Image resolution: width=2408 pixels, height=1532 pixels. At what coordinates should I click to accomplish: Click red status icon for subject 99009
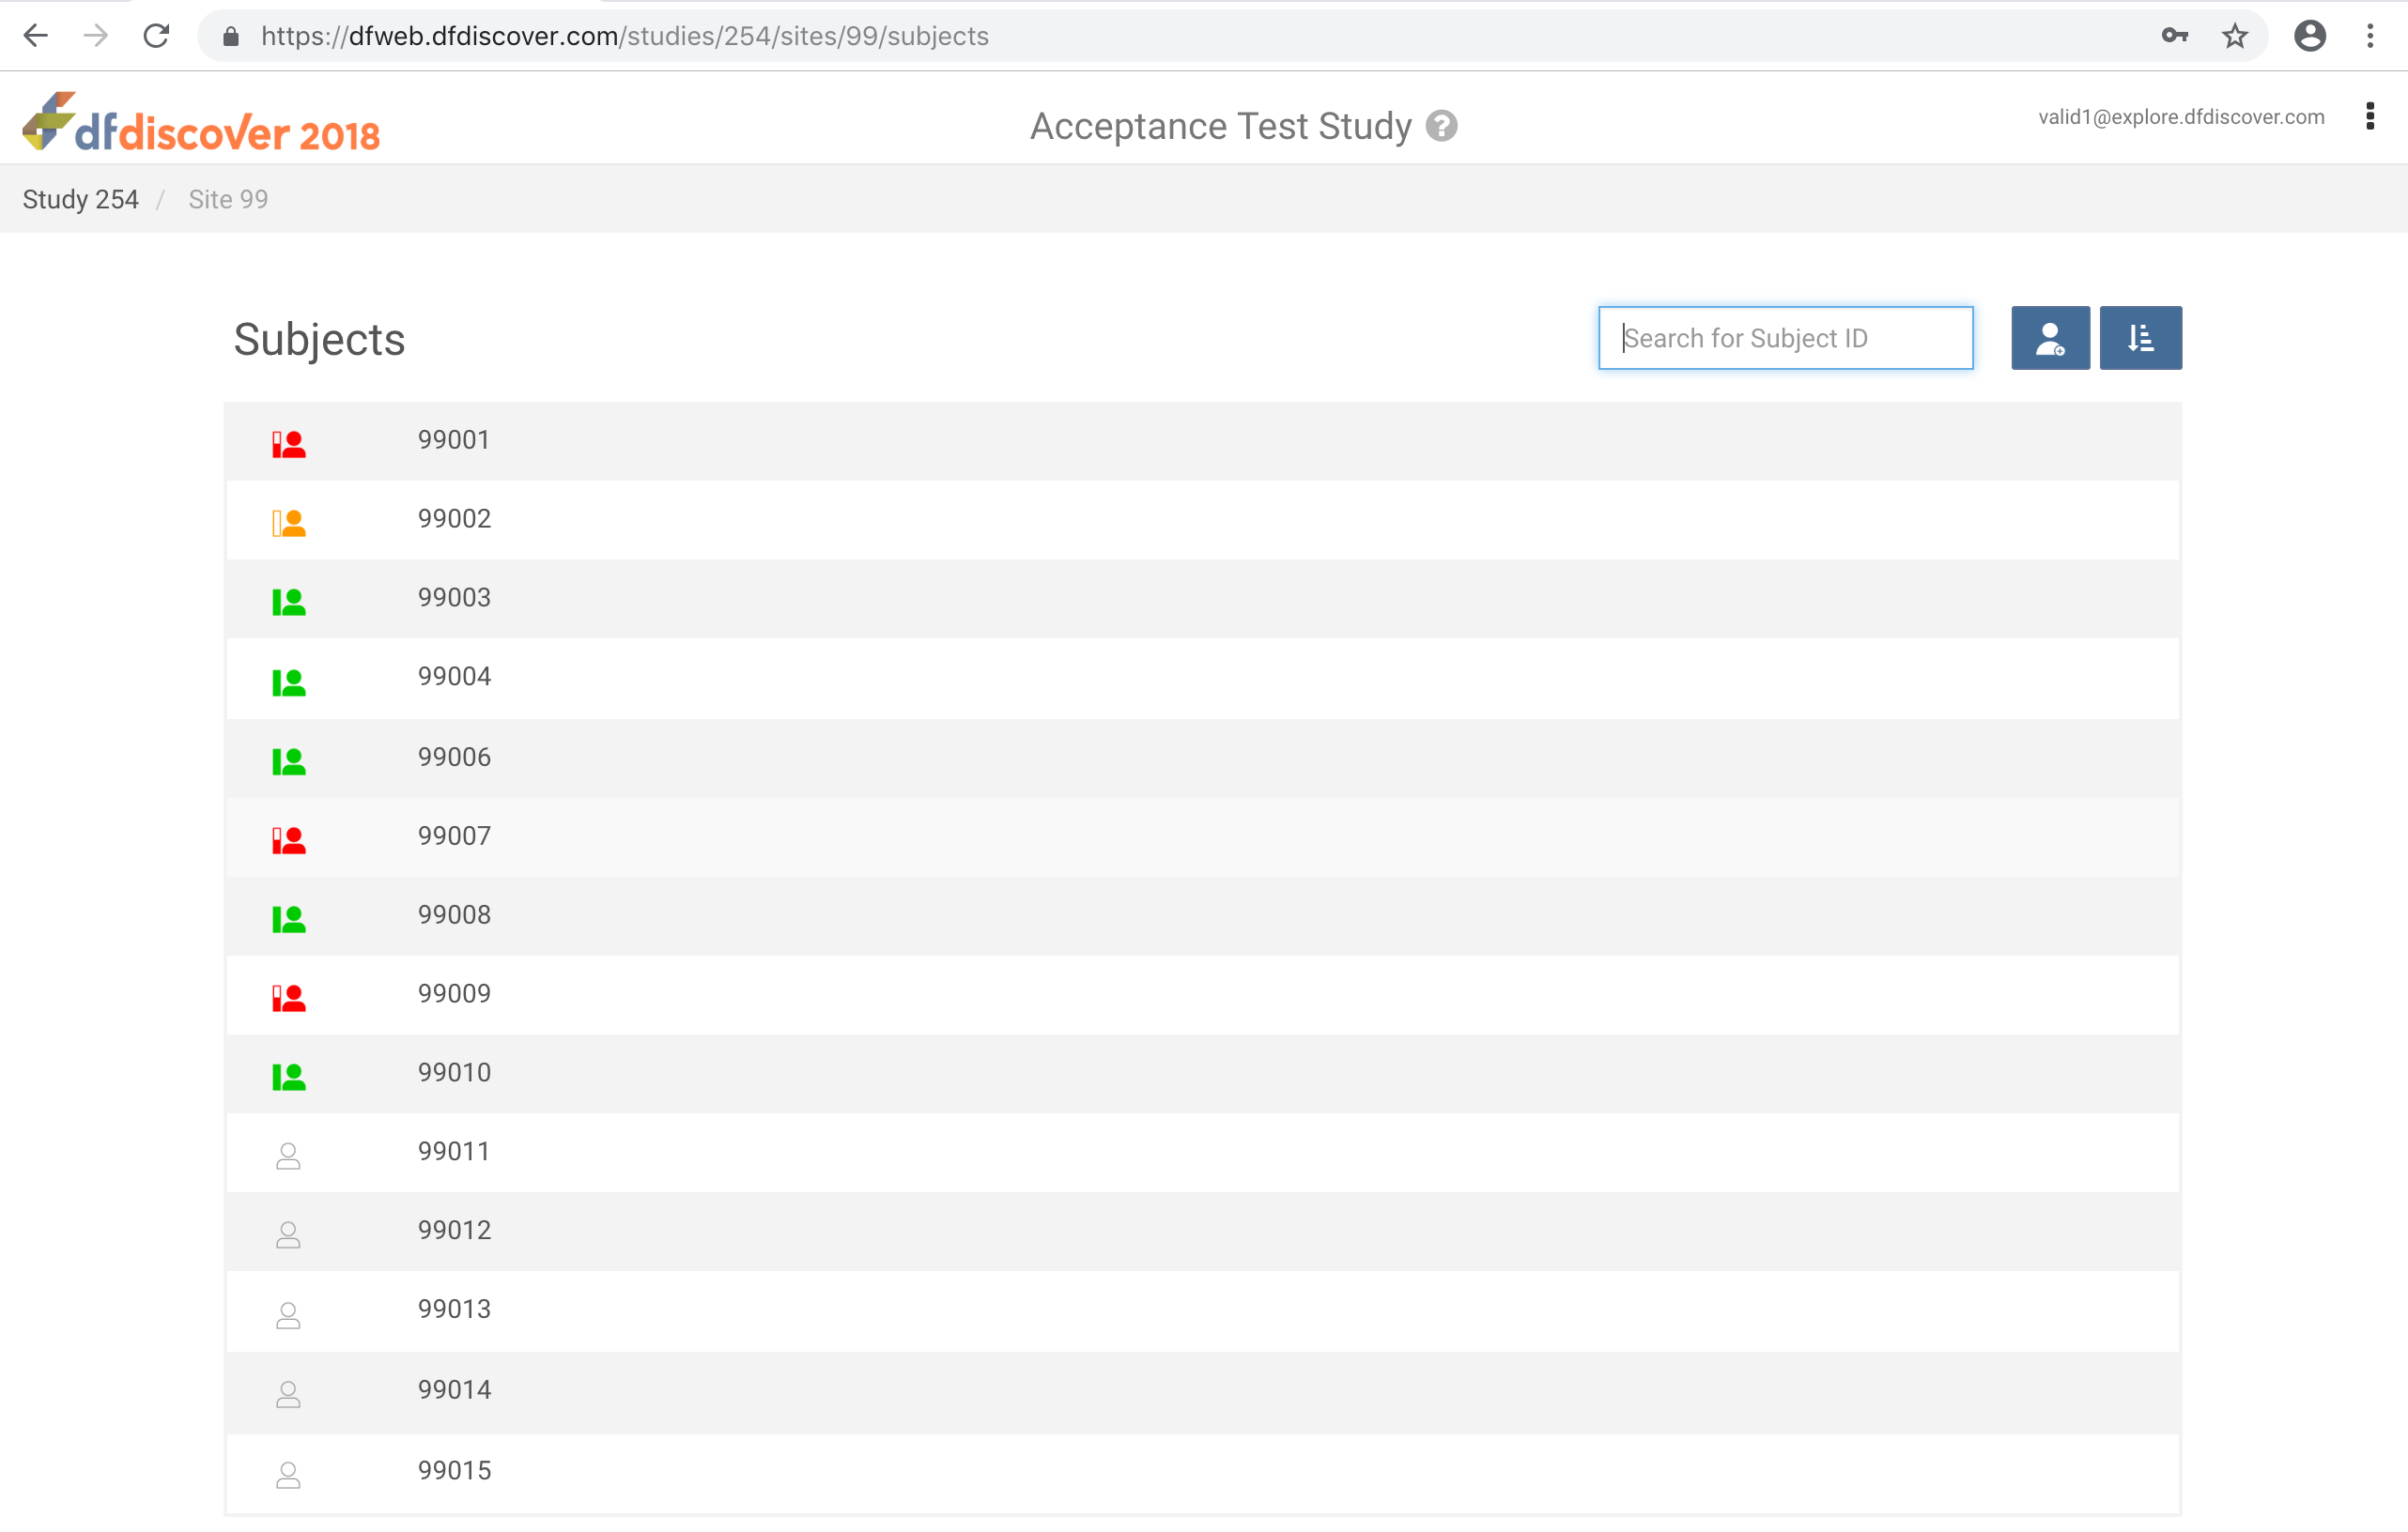click(x=288, y=996)
